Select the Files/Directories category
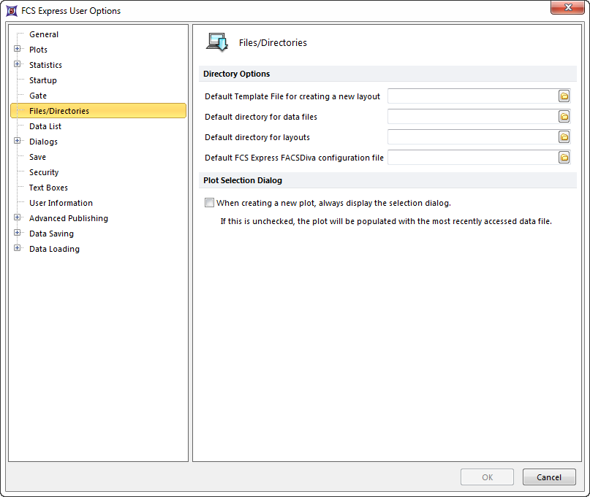Screen dimensions: 590x497 tap(98, 111)
